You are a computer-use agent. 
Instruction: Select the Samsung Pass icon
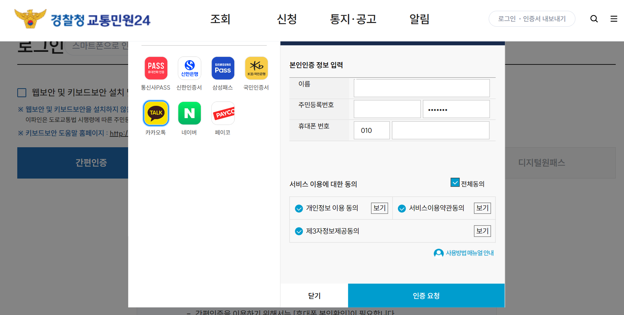(x=223, y=68)
